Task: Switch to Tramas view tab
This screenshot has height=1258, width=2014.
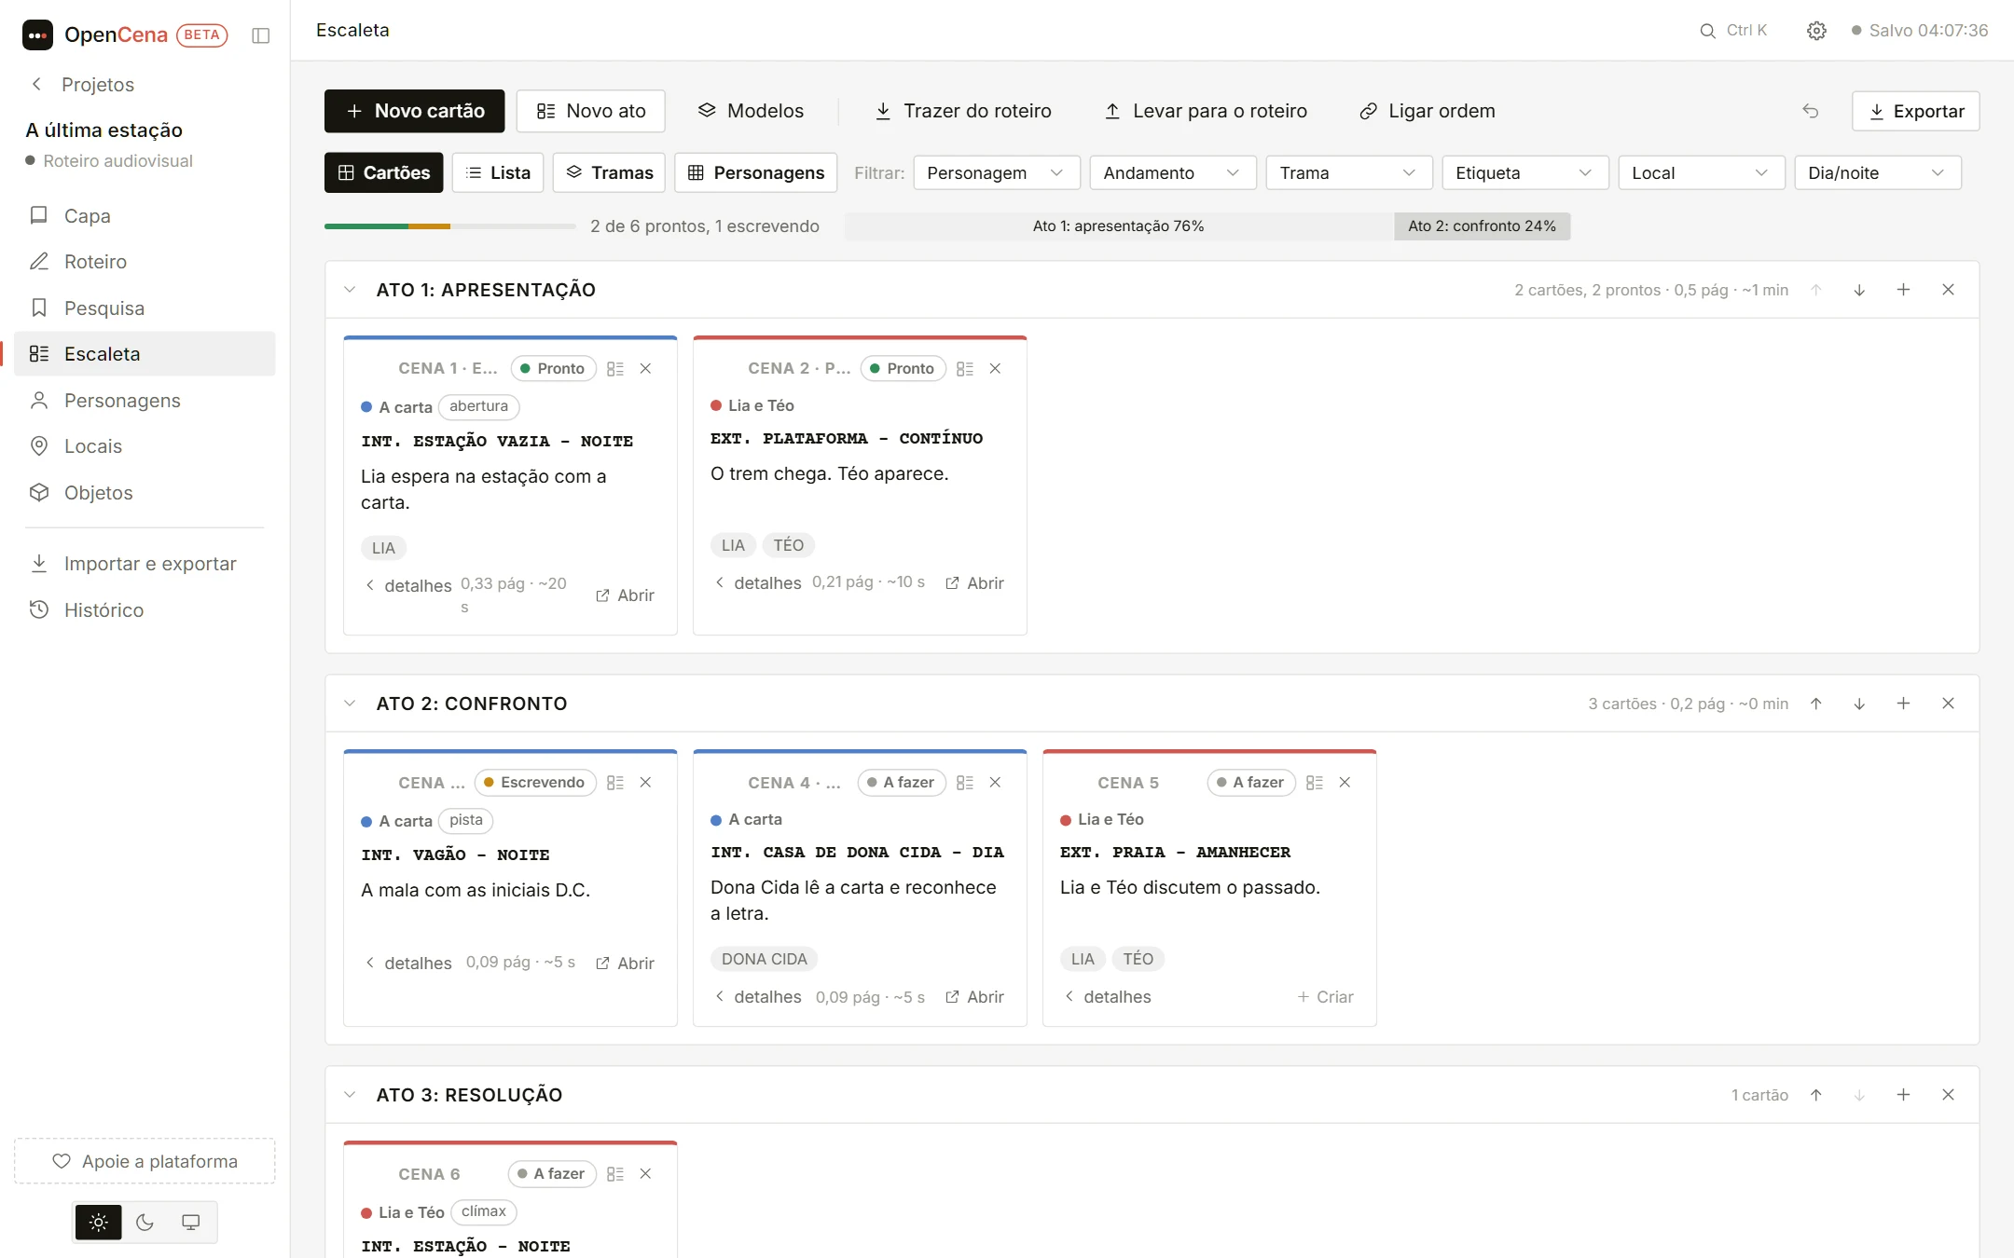Action: (609, 173)
